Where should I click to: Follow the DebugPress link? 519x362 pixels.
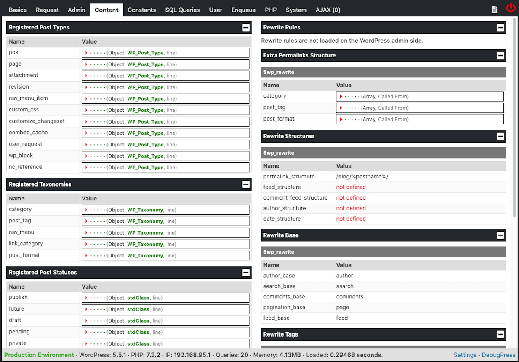coord(498,355)
